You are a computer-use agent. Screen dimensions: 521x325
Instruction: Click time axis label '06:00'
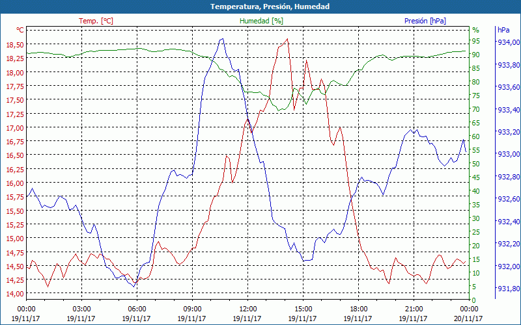(x=137, y=309)
